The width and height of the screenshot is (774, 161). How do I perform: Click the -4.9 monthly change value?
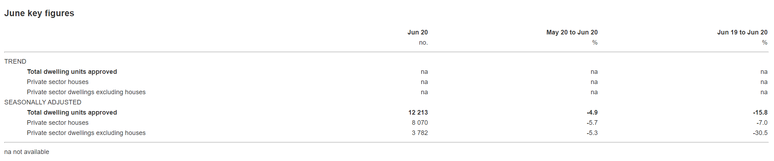point(592,112)
